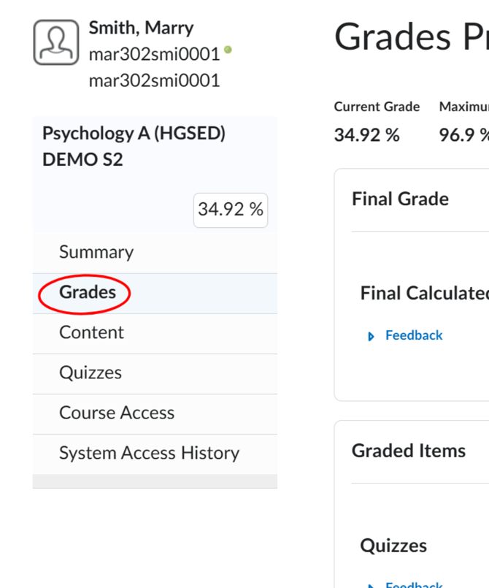Go to Content in the sidebar
Viewport: 489px width, 588px height.
point(155,334)
